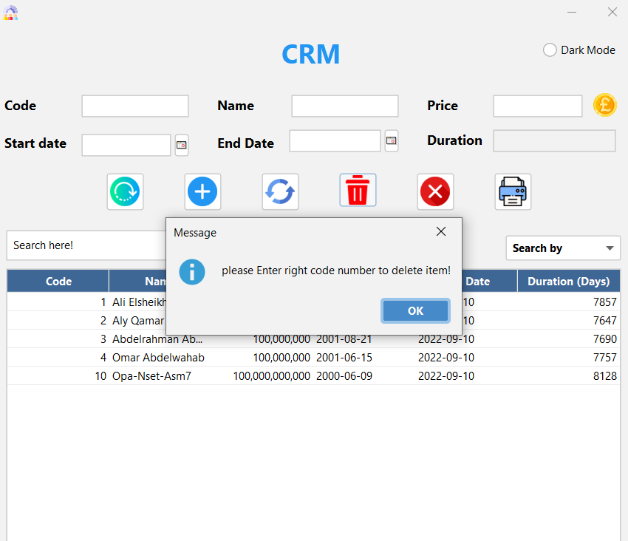628x541 pixels.
Task: Click the gold pound currency coin icon
Action: [x=605, y=105]
